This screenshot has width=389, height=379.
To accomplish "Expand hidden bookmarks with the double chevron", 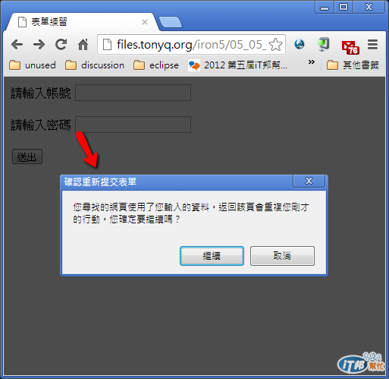I will [312, 62].
